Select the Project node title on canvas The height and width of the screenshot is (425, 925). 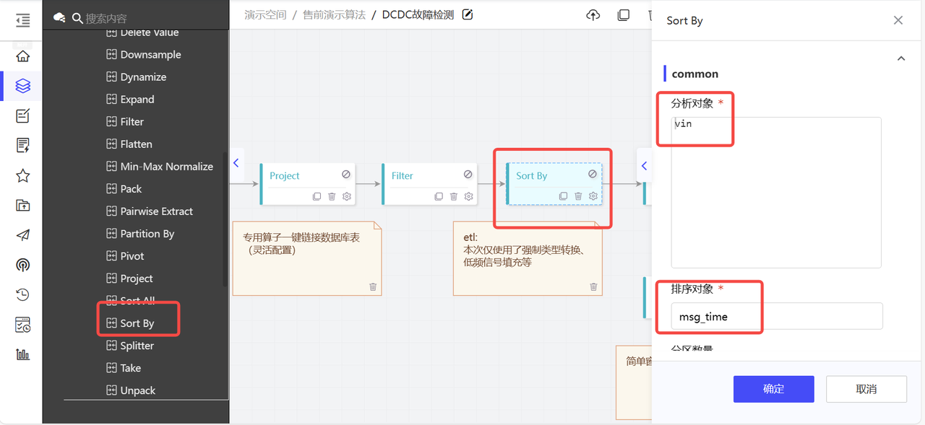click(x=284, y=175)
